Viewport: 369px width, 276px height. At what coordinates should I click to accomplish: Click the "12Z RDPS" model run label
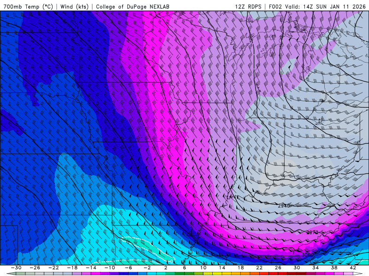(x=248, y=6)
